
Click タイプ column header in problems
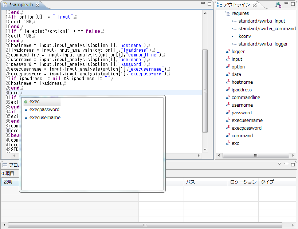tap(267, 182)
